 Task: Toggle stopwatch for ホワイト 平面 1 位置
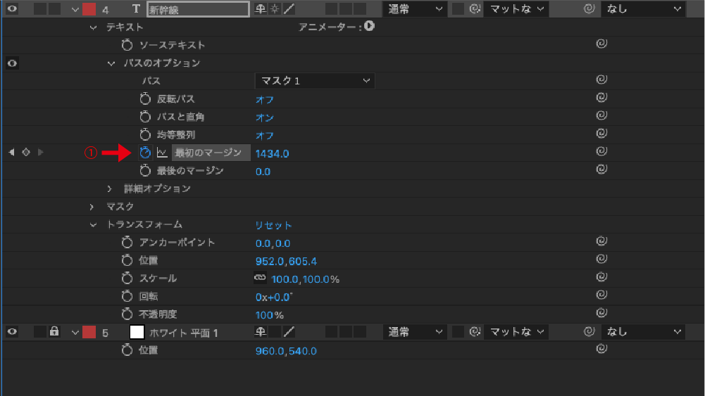pos(127,350)
